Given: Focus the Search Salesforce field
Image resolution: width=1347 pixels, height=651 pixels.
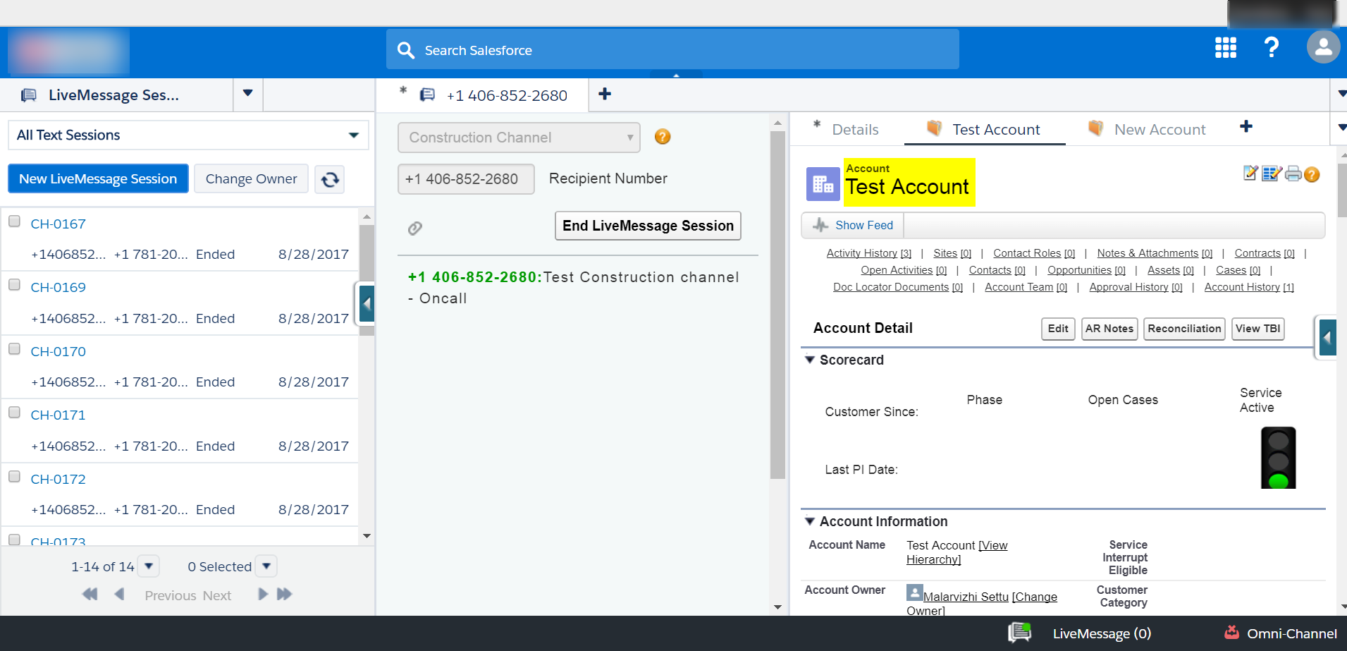Looking at the screenshot, I should point(672,49).
